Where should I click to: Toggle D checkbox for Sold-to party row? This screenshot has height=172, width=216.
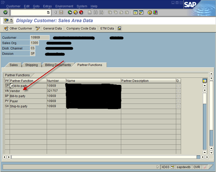178,86
